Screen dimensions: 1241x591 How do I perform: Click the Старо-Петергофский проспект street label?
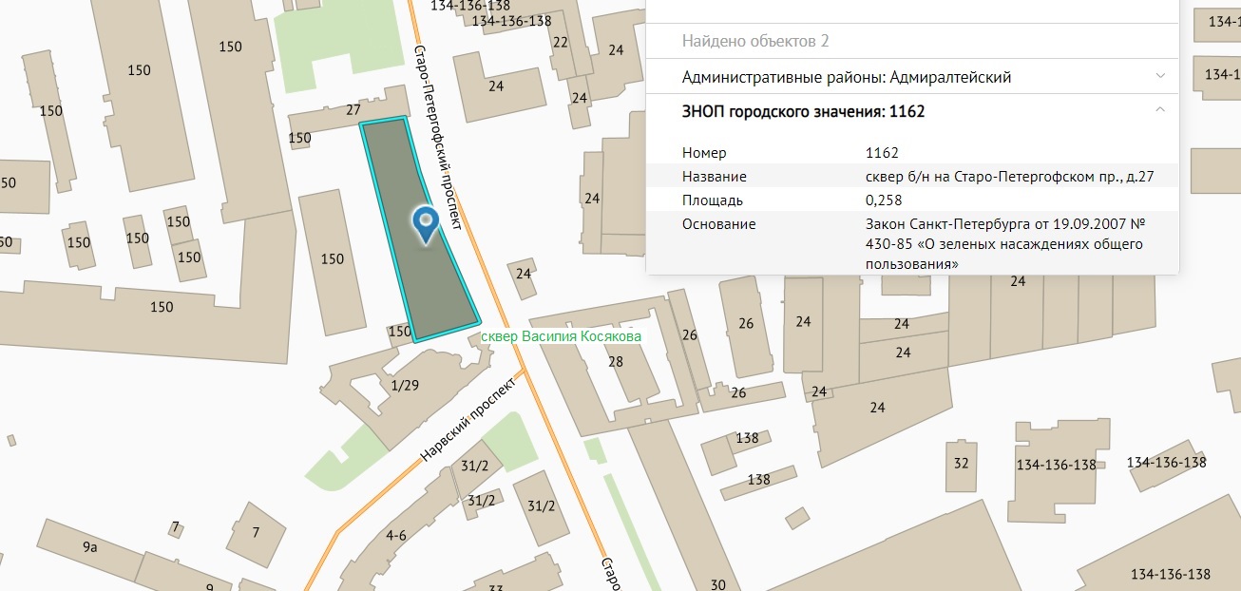438,140
